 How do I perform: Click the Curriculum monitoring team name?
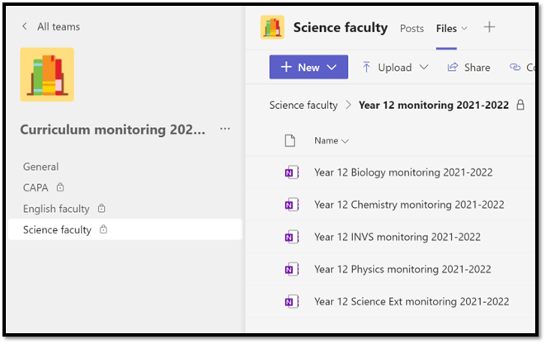pos(112,130)
